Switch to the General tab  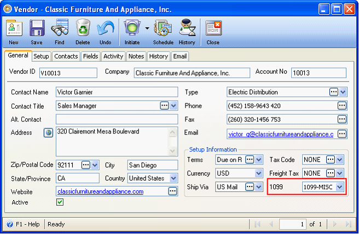click(x=18, y=55)
